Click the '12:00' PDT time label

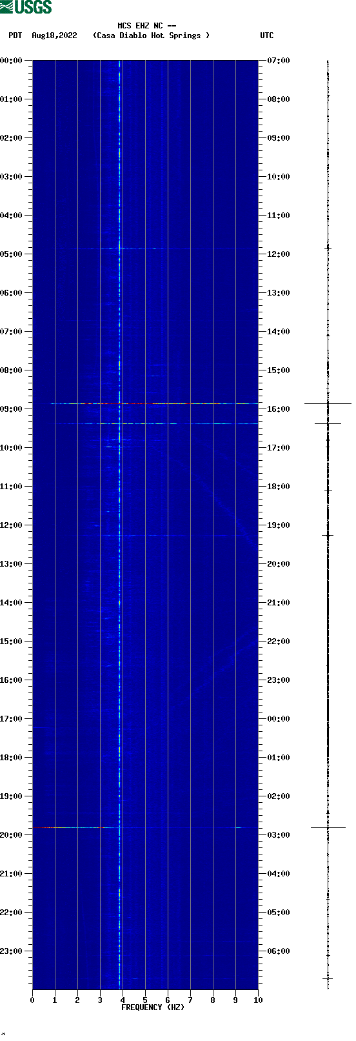click(x=12, y=525)
